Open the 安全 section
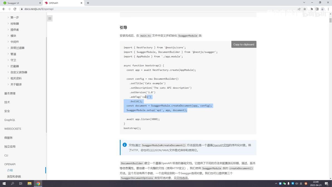 pos(7,111)
